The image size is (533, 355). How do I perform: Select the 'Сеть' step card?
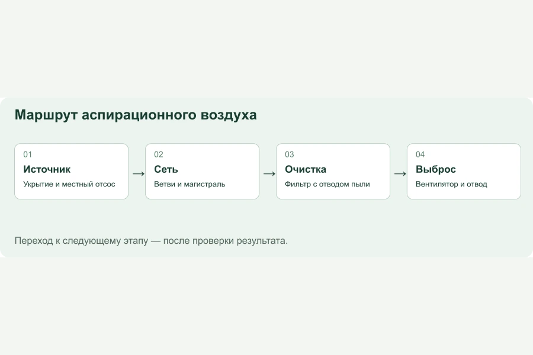[x=203, y=171]
